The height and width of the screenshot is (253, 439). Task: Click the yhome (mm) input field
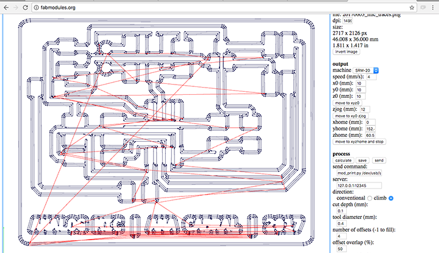point(370,129)
